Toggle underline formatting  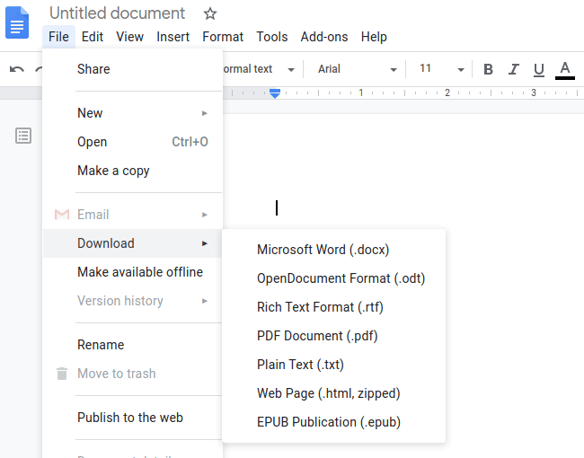click(538, 70)
